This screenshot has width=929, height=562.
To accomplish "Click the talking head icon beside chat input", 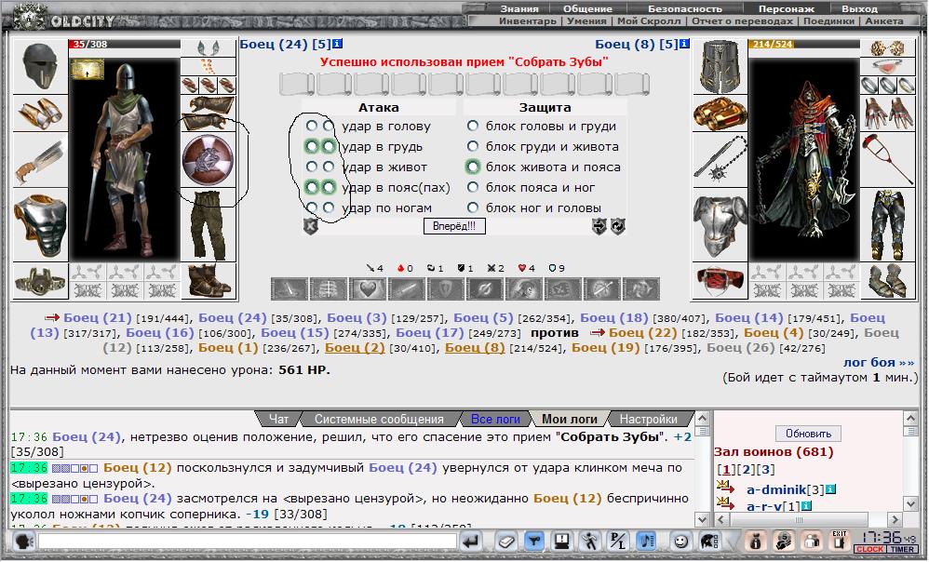I will click(x=23, y=542).
